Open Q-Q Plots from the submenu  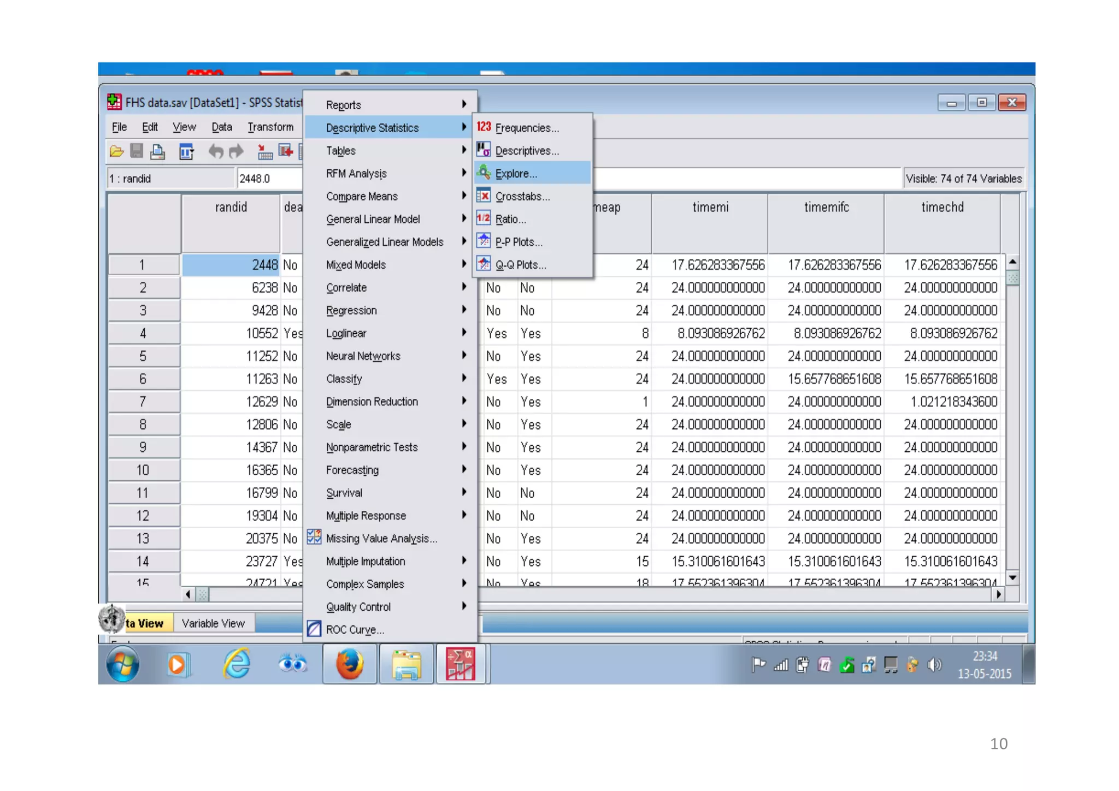coord(520,265)
